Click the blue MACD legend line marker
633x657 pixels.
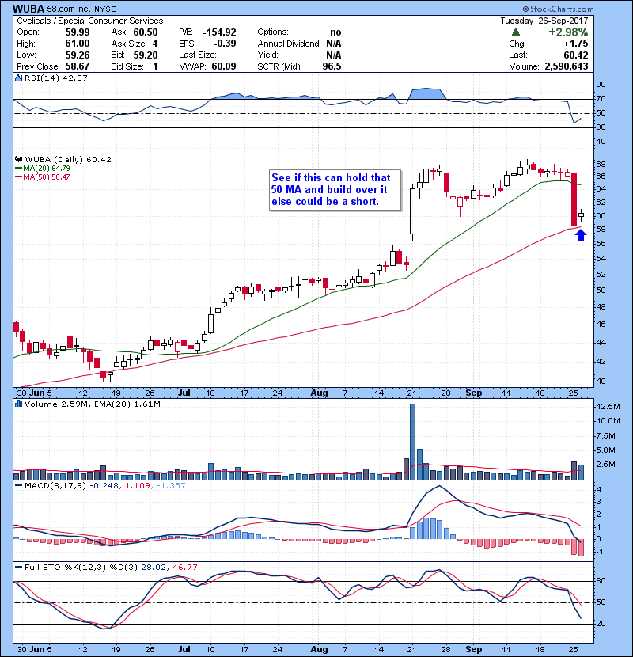18,486
